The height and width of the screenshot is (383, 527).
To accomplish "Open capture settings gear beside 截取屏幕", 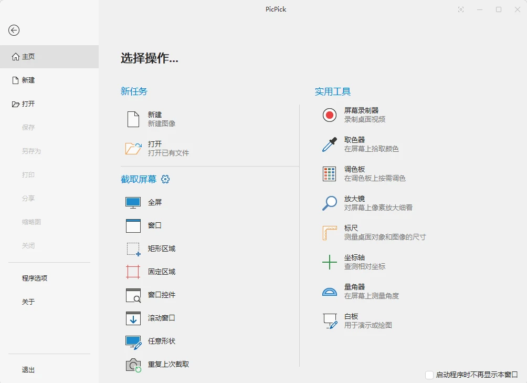I will tap(165, 179).
